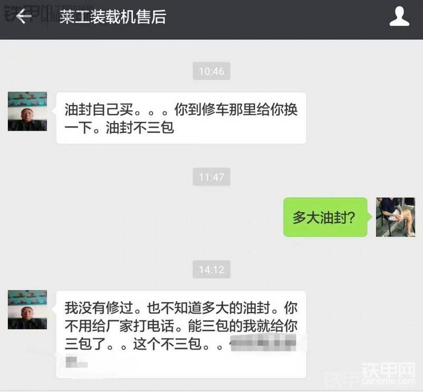This screenshot has width=423, height=392.
Task: Open sender's avatar beside first message
Action: point(27,111)
